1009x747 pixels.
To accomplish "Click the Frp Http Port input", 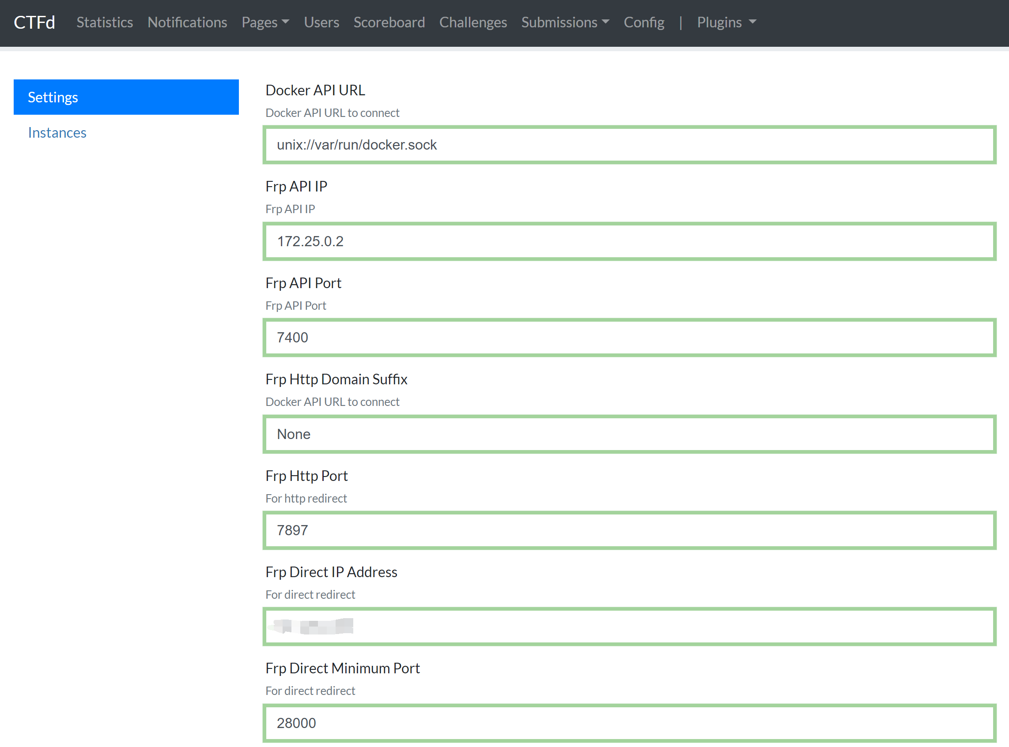I will (629, 530).
